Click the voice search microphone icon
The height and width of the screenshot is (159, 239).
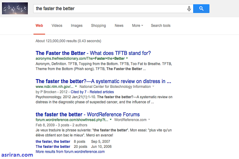pyautogui.click(x=189, y=8)
